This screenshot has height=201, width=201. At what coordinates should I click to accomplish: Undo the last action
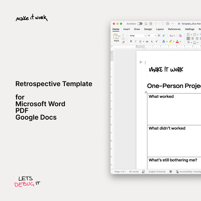coord(156,23)
